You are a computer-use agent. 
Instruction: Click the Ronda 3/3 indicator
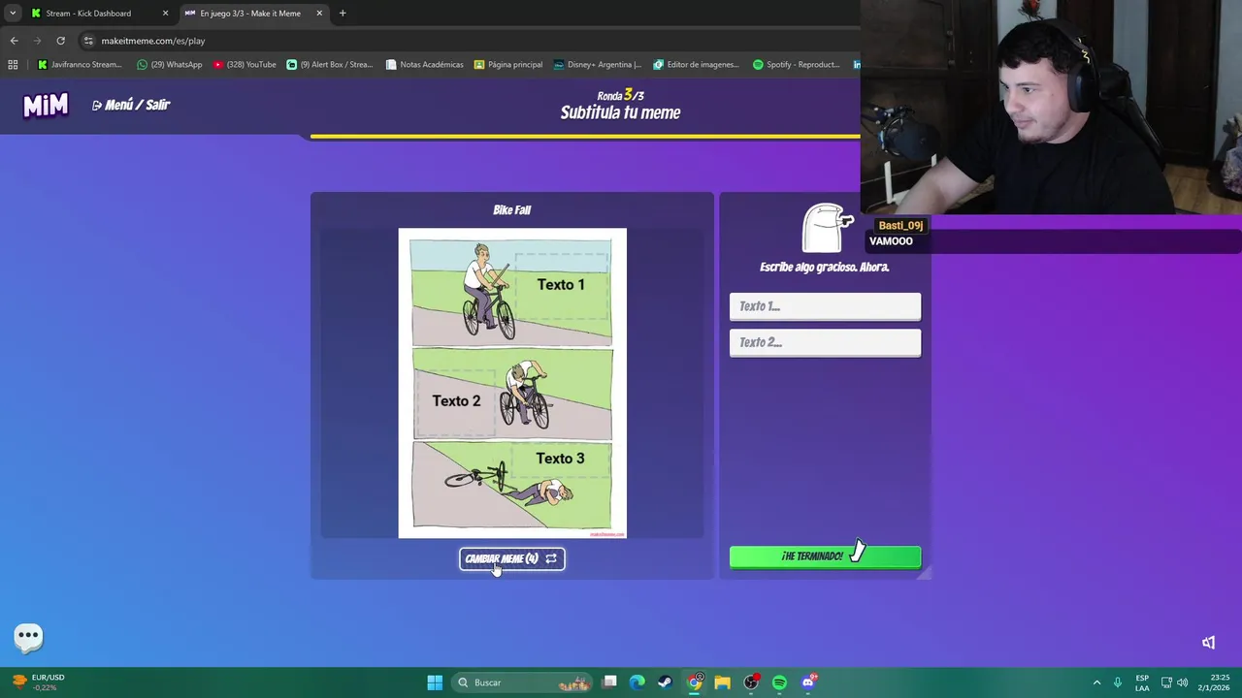point(621,95)
